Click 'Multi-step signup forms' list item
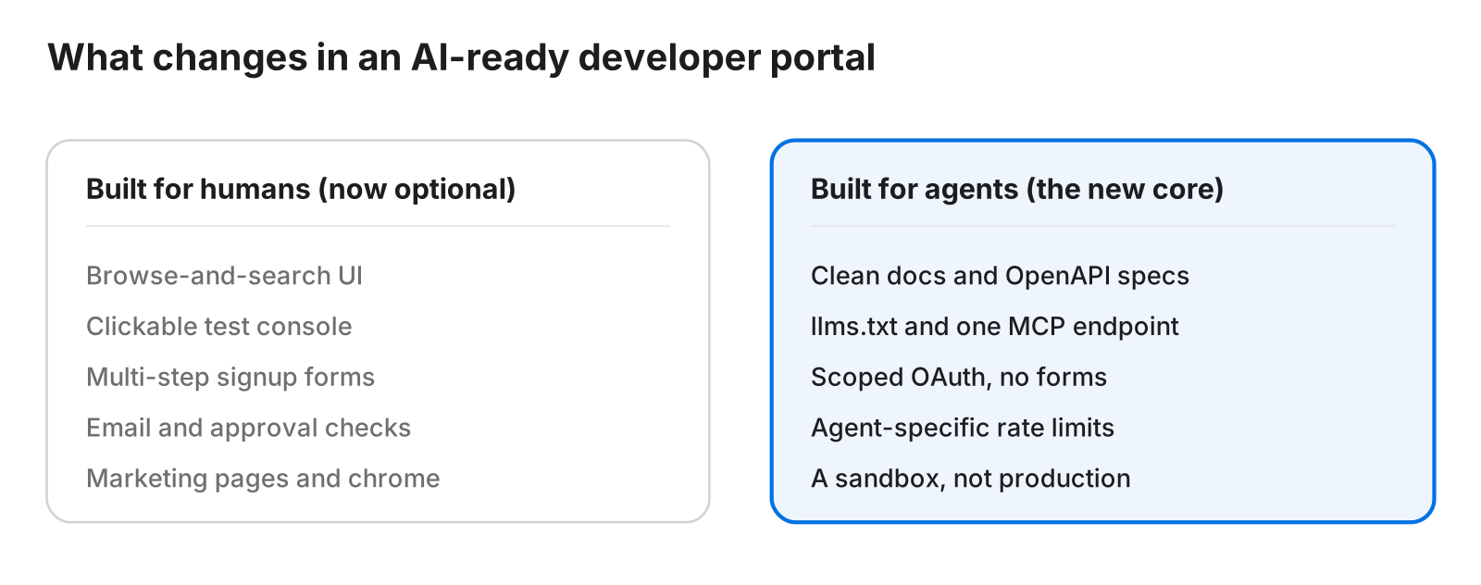 [230, 377]
